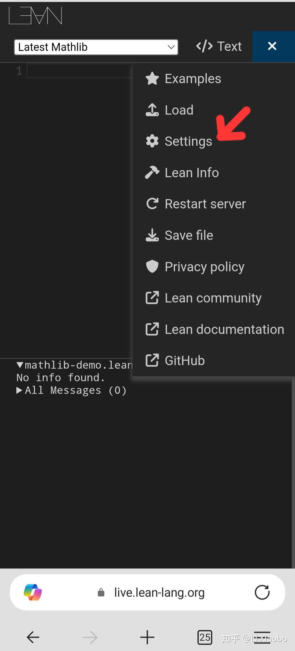Tap the Copilot icon in address bar
The height and width of the screenshot is (651, 295).
[33, 592]
